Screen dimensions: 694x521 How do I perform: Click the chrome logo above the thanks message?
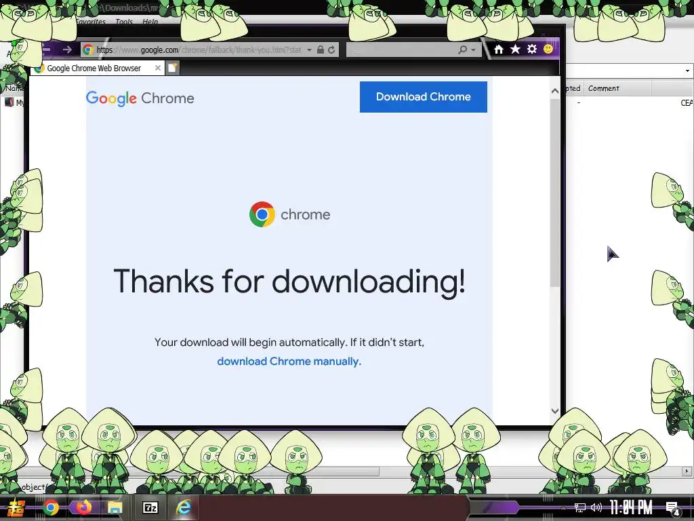(289, 214)
